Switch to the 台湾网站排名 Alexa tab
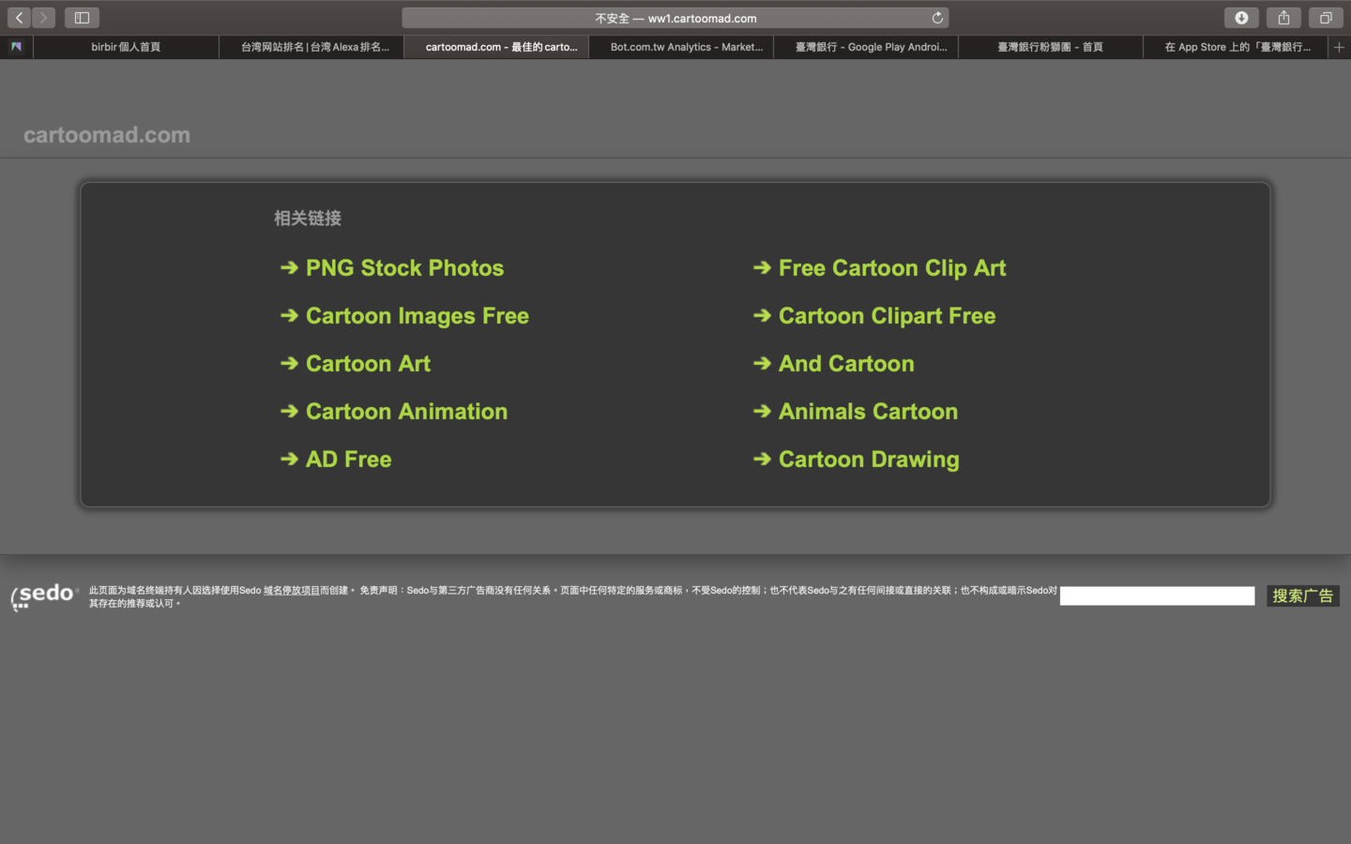 (311, 47)
